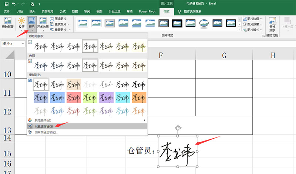Open 图片版式 (Picture Layout) dropdown

coord(252,30)
